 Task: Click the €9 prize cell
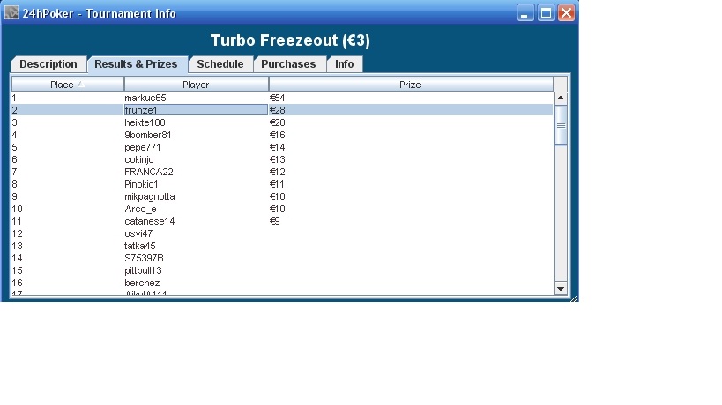click(x=274, y=221)
